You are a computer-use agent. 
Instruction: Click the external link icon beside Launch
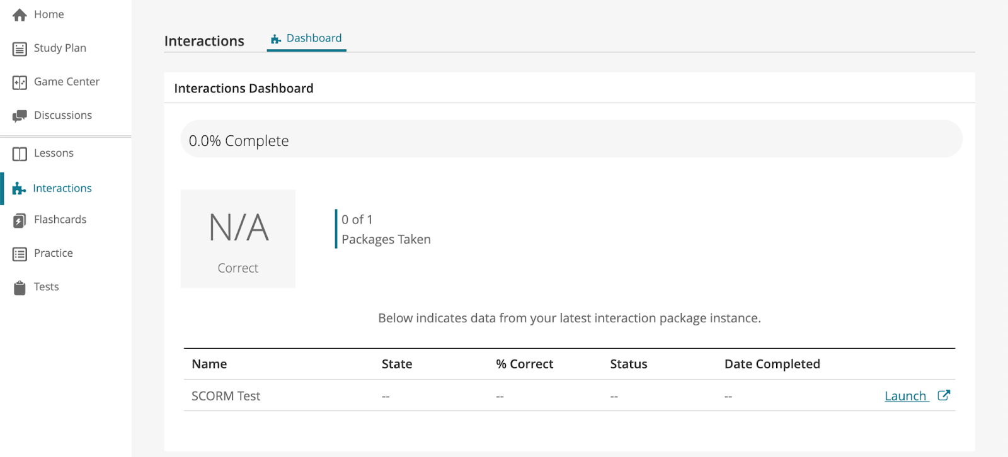(x=943, y=395)
